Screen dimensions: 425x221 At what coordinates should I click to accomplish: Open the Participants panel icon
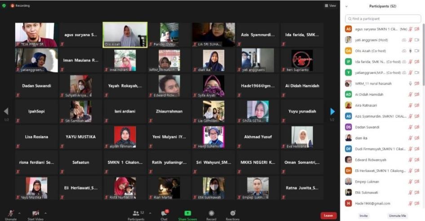point(135,213)
